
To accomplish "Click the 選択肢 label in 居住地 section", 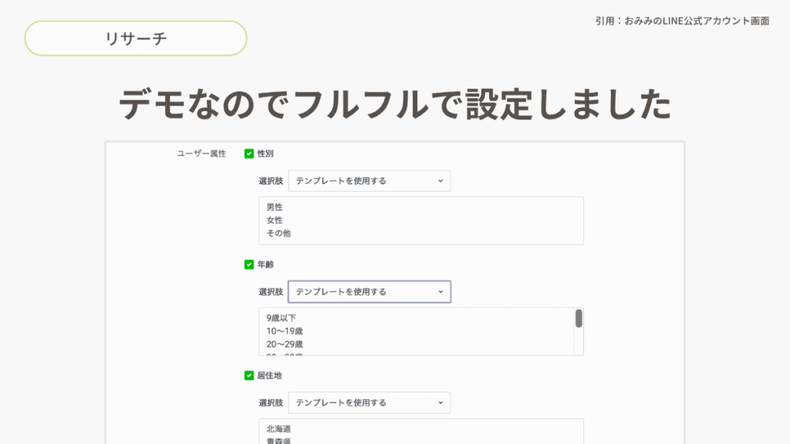I will [x=271, y=402].
